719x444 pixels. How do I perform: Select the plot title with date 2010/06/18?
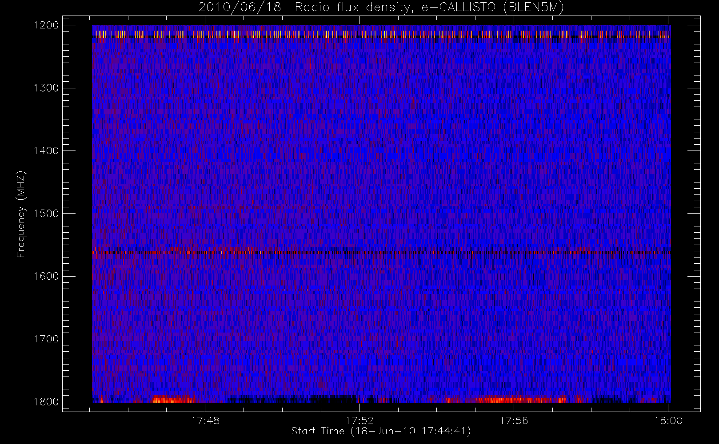pyautogui.click(x=381, y=8)
